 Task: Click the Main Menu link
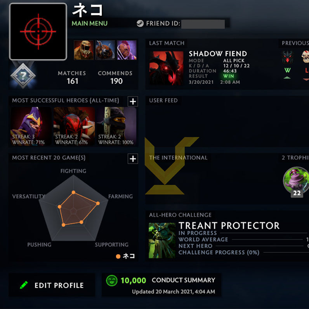pos(89,23)
